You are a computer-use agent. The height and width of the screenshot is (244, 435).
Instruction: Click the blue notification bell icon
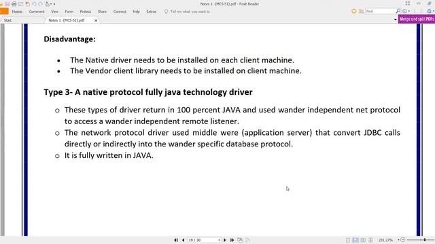point(430,12)
